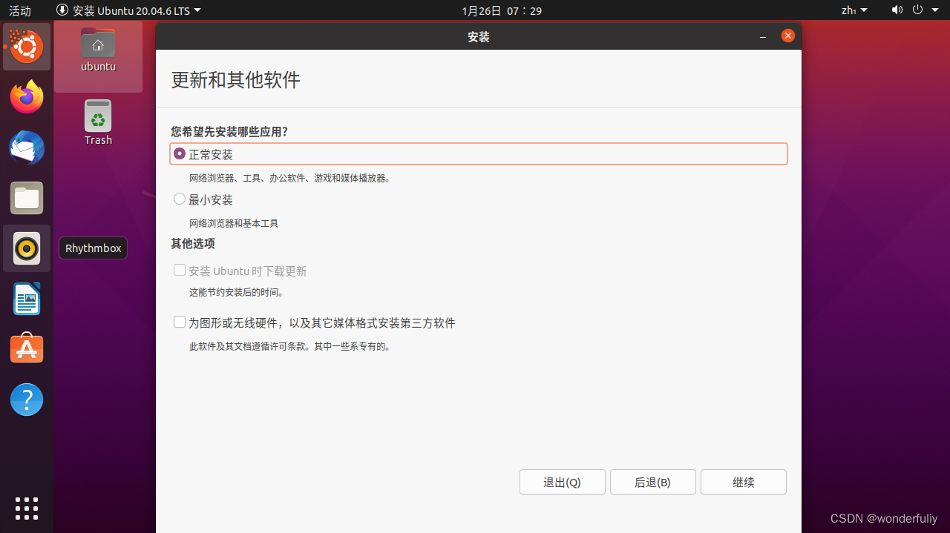Close the installer window
The image size is (950, 533).
788,36
